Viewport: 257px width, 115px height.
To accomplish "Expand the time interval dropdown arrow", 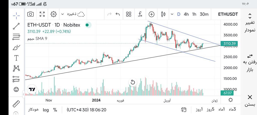I will coord(172,14).
